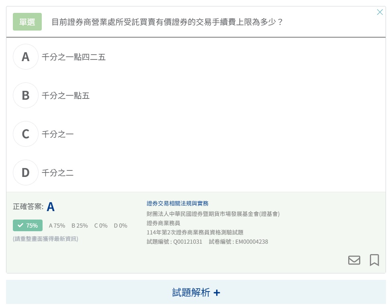
Task: Click the 證券商業務員 label
Action: click(163, 223)
